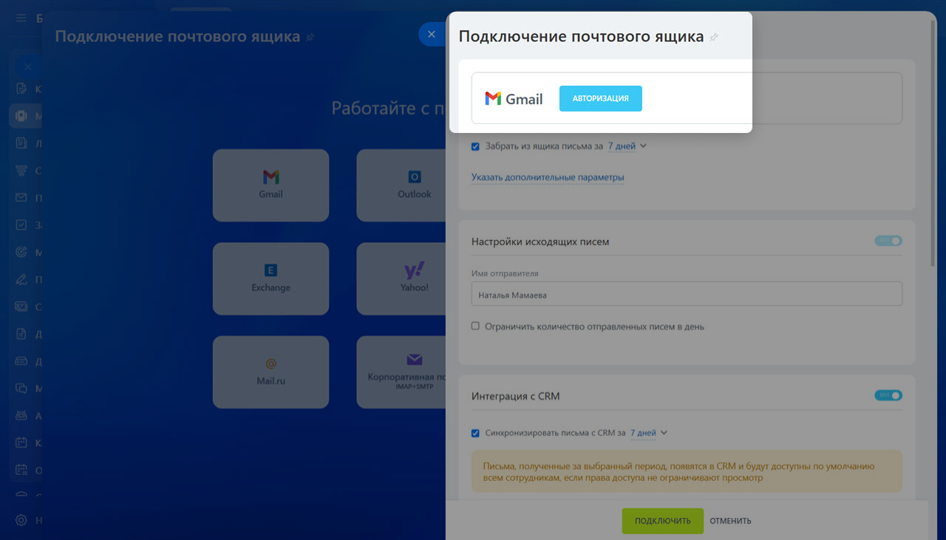Click the round X button in the left sidebar

27,66
